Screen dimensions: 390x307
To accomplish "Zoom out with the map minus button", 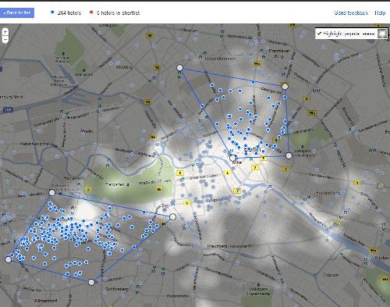I will [5, 38].
